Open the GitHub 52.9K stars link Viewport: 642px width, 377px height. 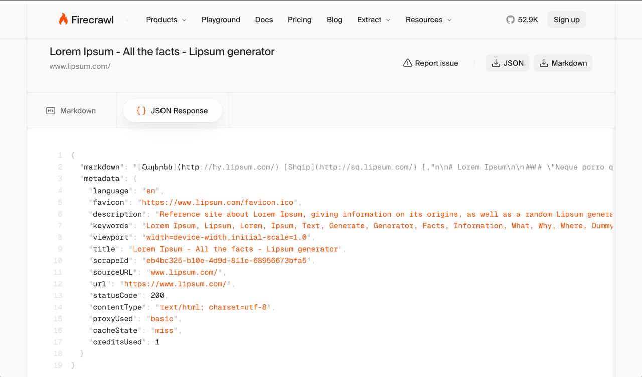pyautogui.click(x=522, y=20)
